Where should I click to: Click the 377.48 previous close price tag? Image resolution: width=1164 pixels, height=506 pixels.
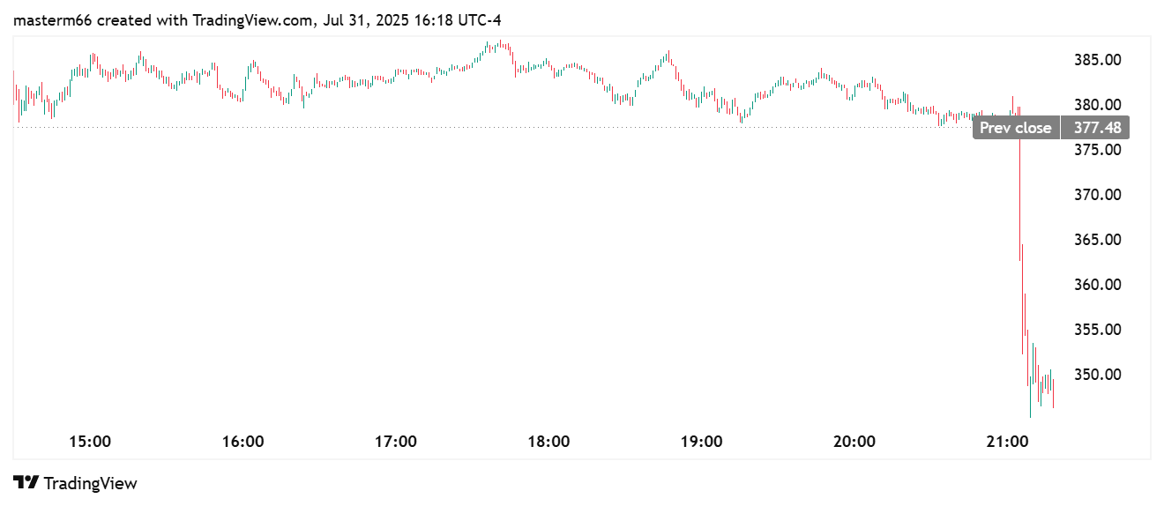click(1097, 128)
